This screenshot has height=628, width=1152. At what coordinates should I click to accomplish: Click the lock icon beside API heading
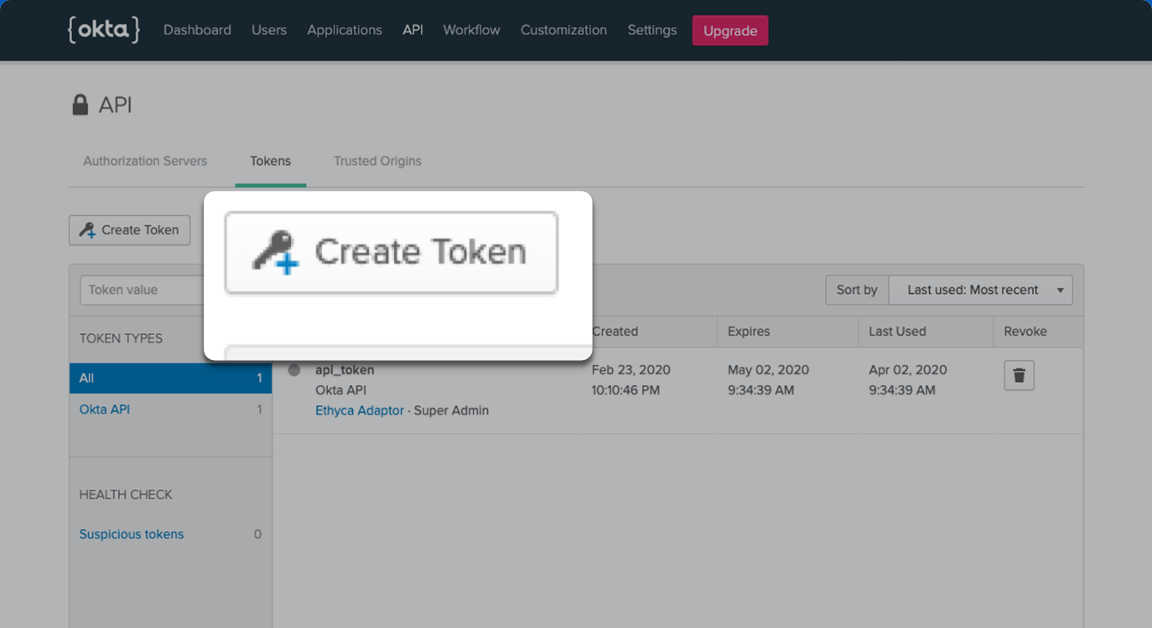coord(80,105)
